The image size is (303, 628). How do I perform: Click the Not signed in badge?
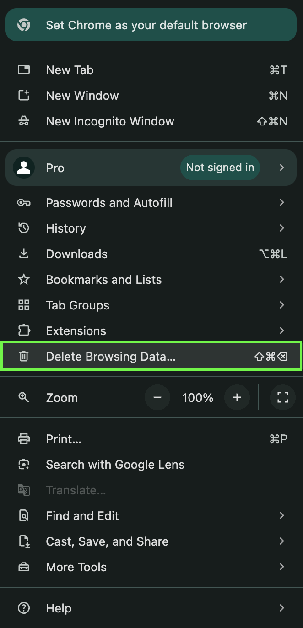[220, 168]
